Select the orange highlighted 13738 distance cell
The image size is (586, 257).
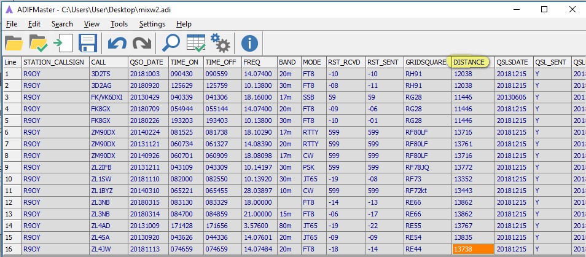pyautogui.click(x=472, y=249)
